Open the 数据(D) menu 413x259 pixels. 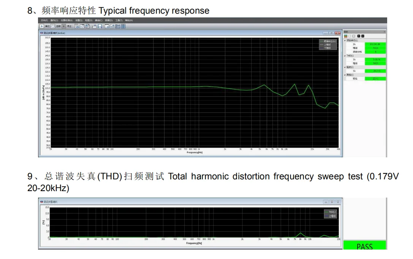click(109, 20)
